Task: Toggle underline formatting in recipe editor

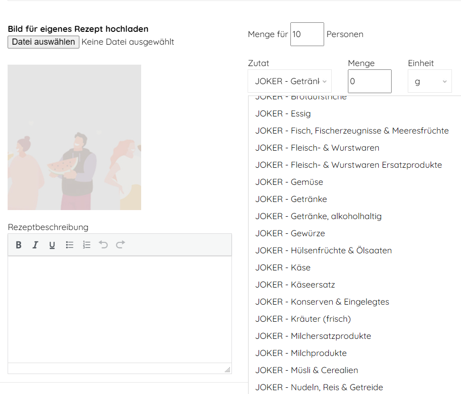Action: tap(52, 245)
